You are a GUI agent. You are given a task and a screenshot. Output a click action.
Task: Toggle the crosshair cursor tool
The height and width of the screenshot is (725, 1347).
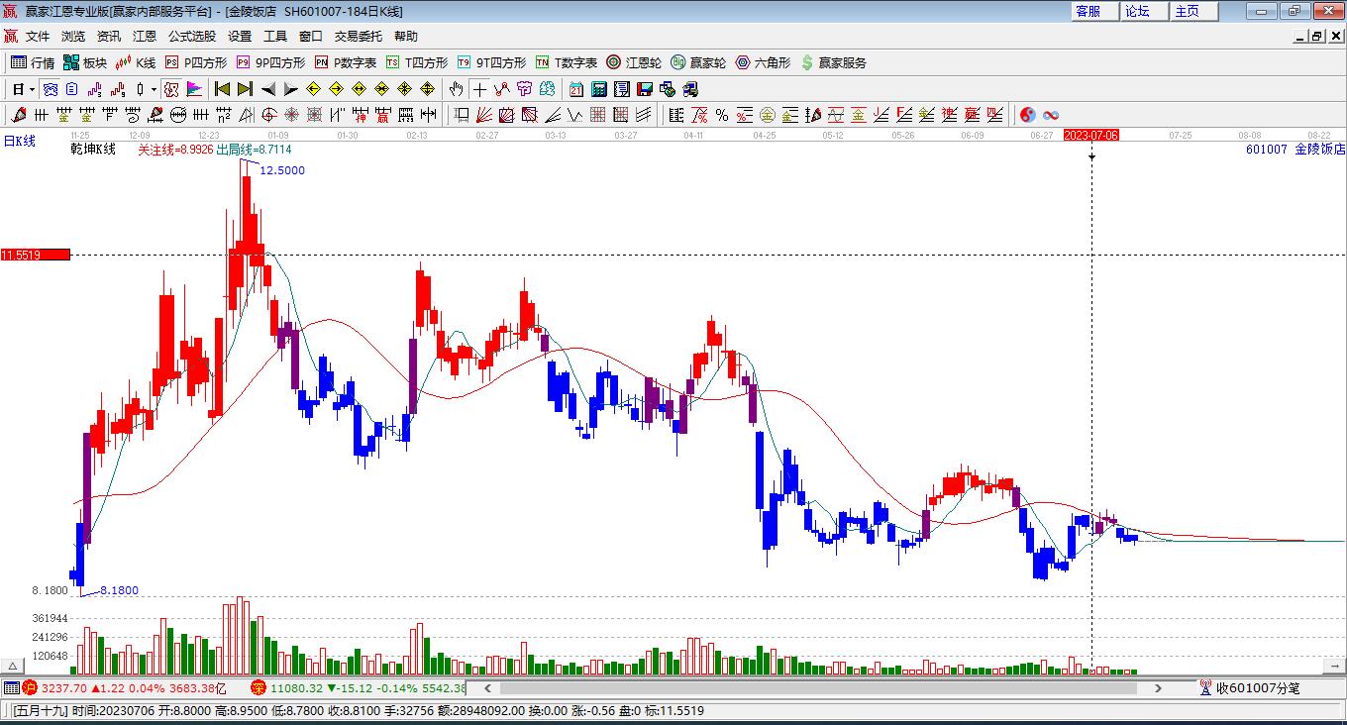tap(479, 89)
